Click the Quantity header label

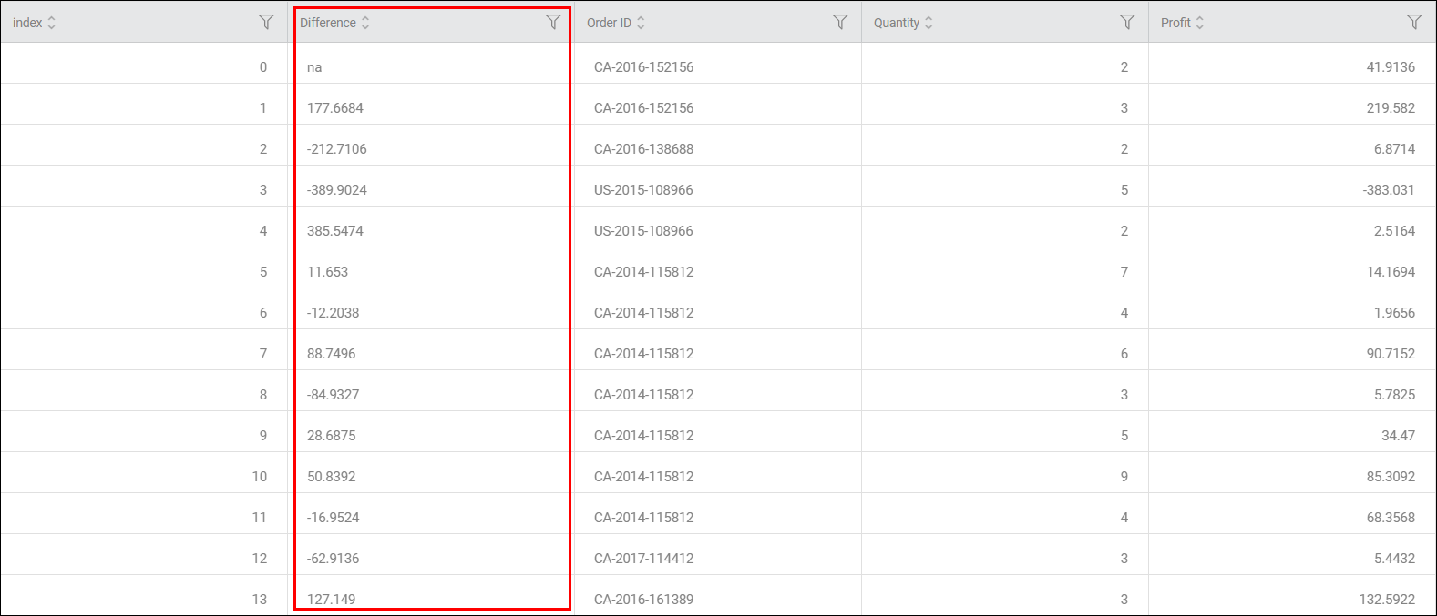click(897, 23)
